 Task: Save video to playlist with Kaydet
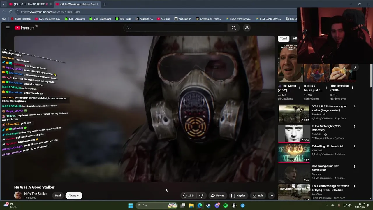pyautogui.click(x=238, y=195)
